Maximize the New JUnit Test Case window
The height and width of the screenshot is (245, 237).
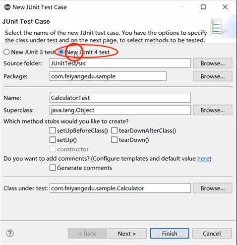203,7
